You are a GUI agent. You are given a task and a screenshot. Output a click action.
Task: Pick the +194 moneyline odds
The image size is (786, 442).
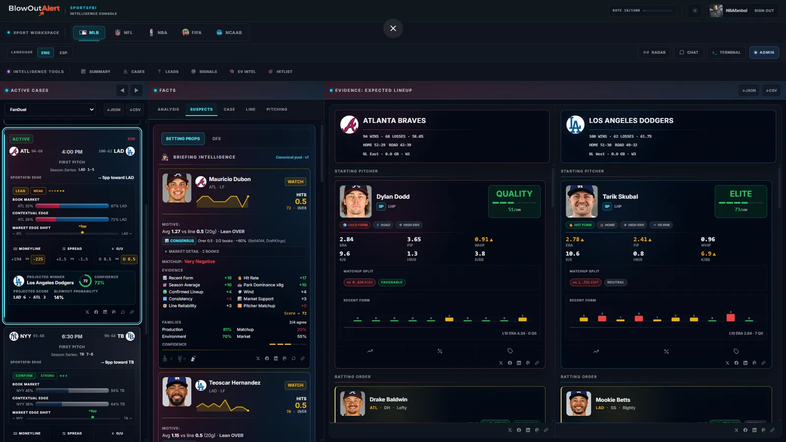17,259
